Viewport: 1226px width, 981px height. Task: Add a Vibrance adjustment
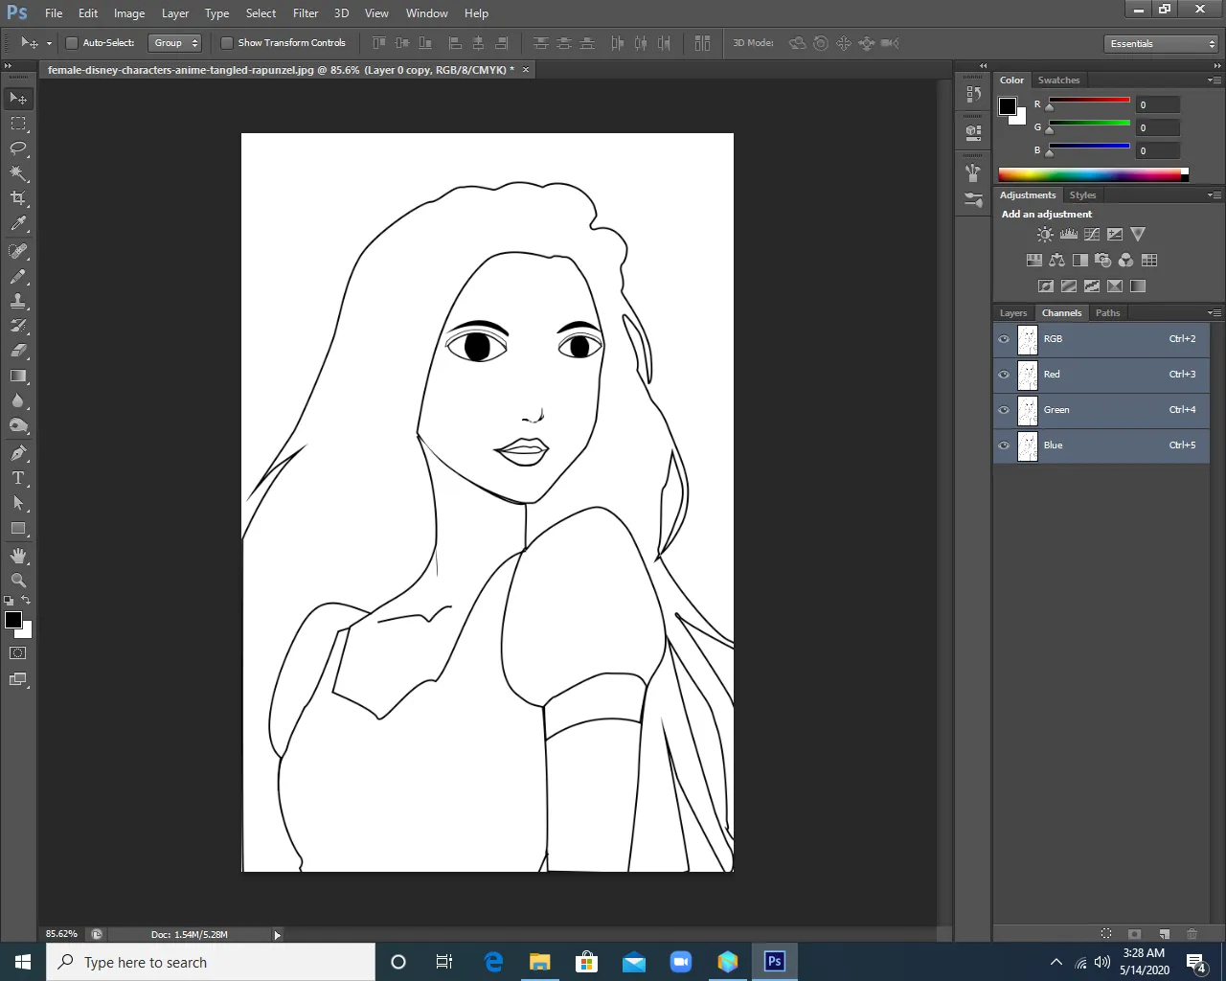point(1138,234)
